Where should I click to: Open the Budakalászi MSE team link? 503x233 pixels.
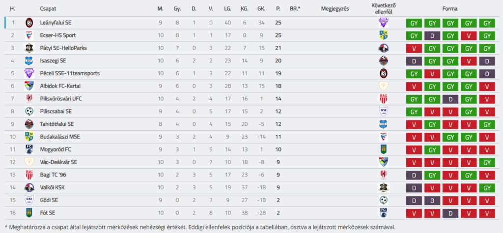click(x=60, y=137)
